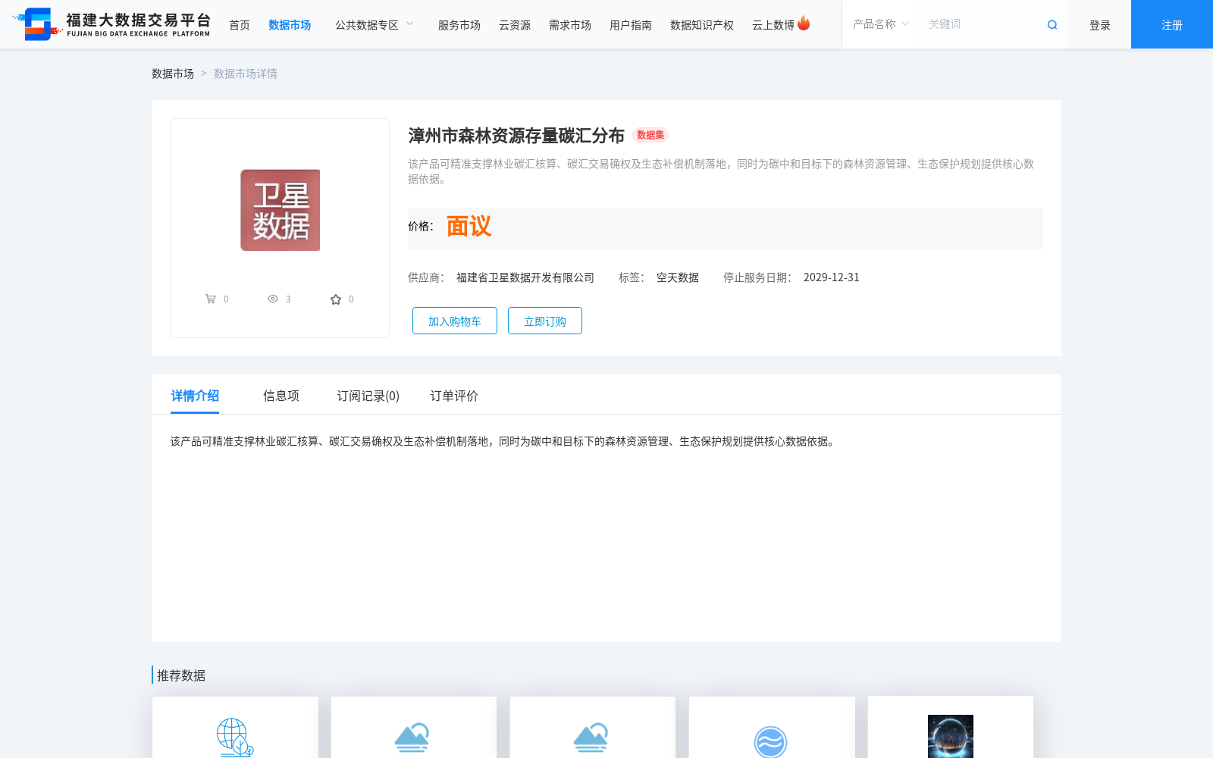This screenshot has height=758, width=1213.
Task: Open 用户指南 navigation item
Action: point(631,25)
